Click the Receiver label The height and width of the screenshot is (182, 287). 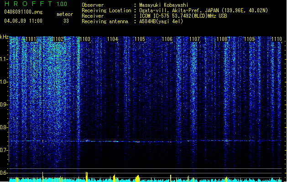[x=93, y=16]
